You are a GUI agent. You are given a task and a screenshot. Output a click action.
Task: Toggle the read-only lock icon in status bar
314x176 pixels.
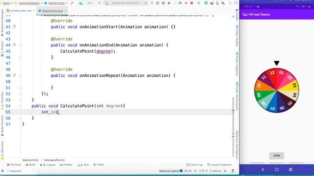pos(225,171)
